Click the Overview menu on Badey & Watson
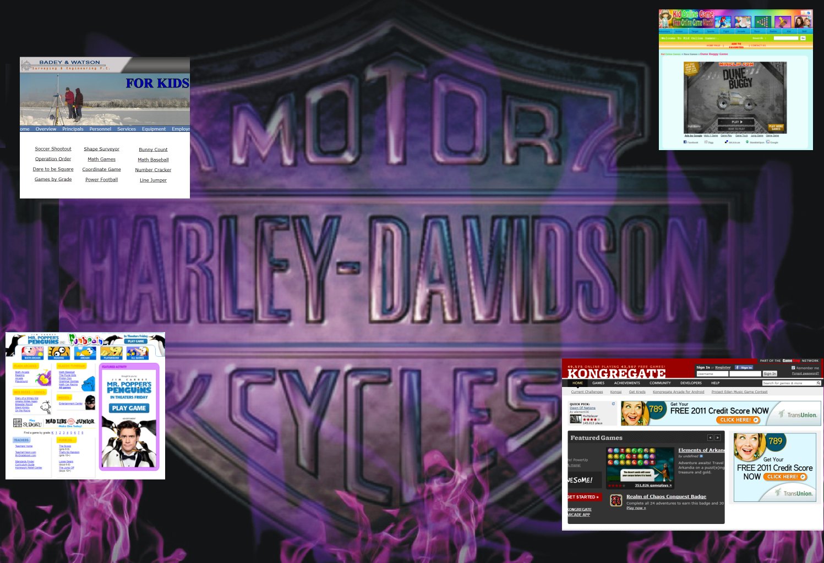 click(46, 129)
